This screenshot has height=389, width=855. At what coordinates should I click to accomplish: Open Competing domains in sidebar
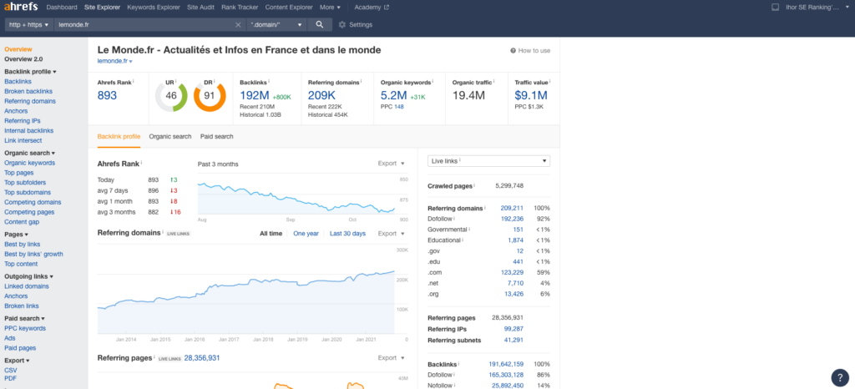pyautogui.click(x=33, y=202)
